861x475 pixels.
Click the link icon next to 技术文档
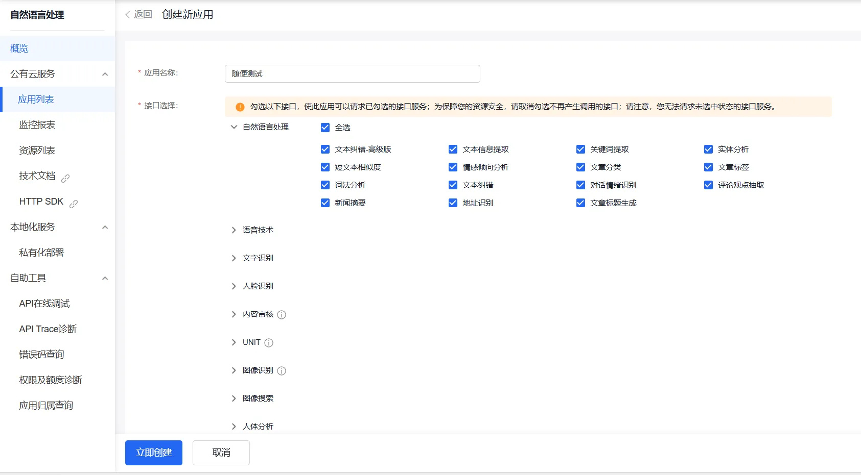(x=65, y=178)
